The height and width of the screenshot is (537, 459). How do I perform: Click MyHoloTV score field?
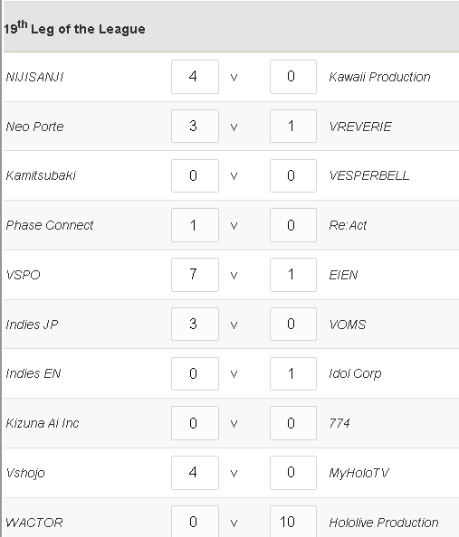pyautogui.click(x=293, y=473)
